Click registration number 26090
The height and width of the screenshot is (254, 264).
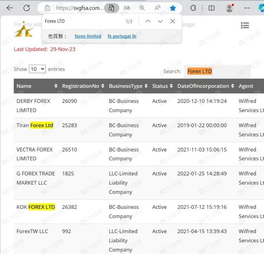point(69,101)
